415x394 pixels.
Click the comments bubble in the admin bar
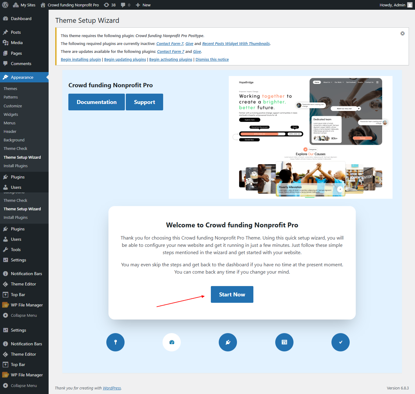pos(125,5)
